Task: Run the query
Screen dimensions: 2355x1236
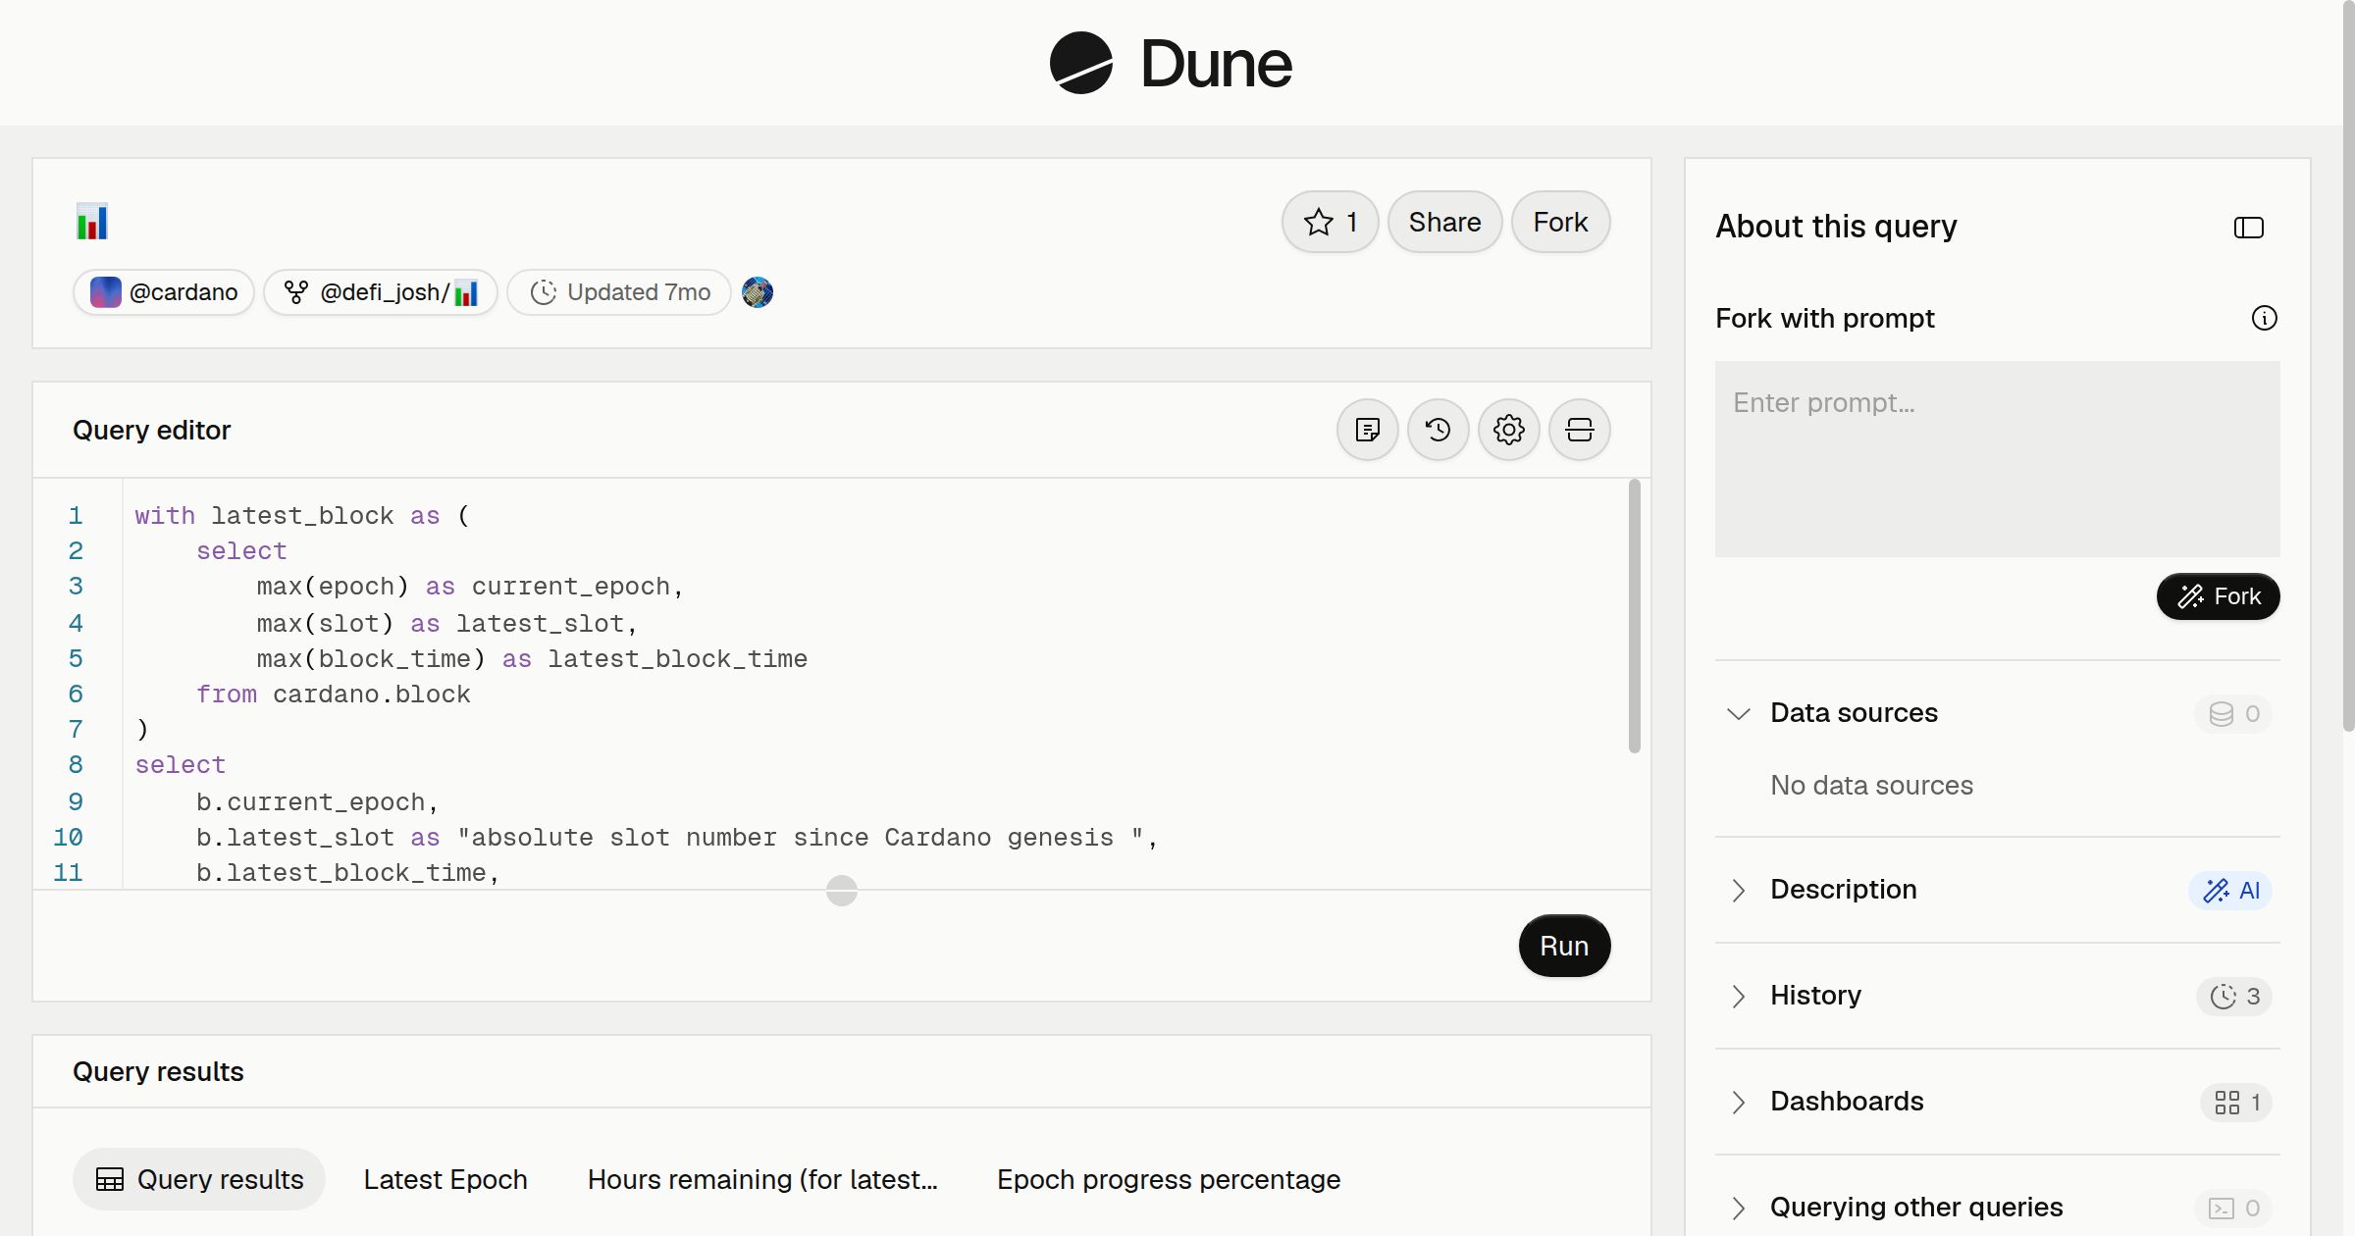Action: [1564, 946]
